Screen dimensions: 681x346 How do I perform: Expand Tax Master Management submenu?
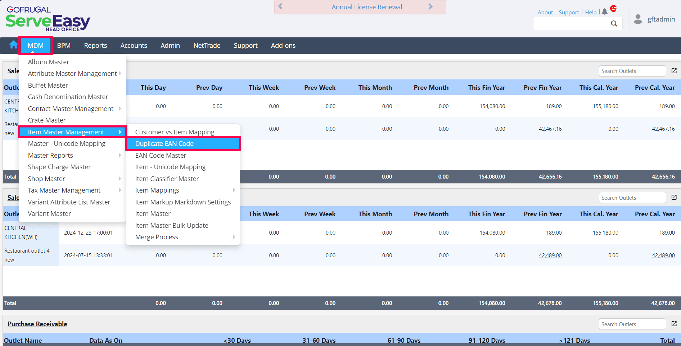120,190
